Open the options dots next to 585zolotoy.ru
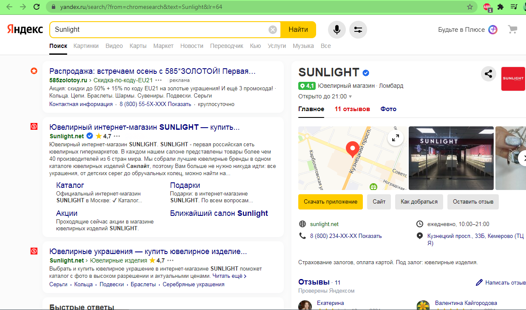526x310 pixels. (x=158, y=80)
